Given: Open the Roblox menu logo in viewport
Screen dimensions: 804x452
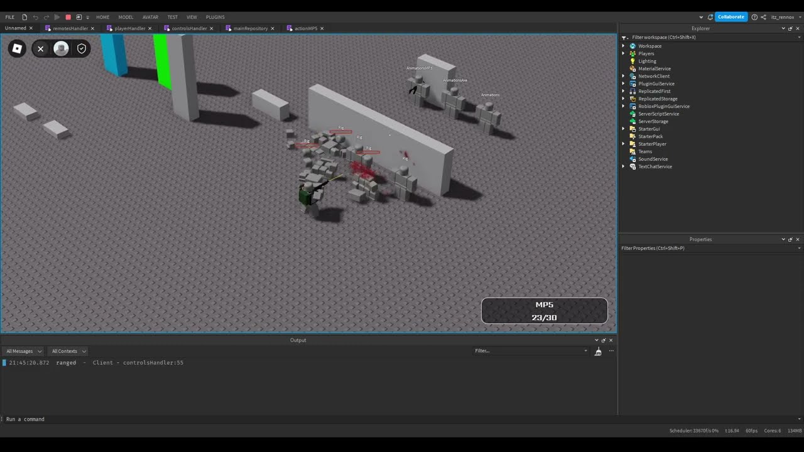Looking at the screenshot, I should pos(17,48).
